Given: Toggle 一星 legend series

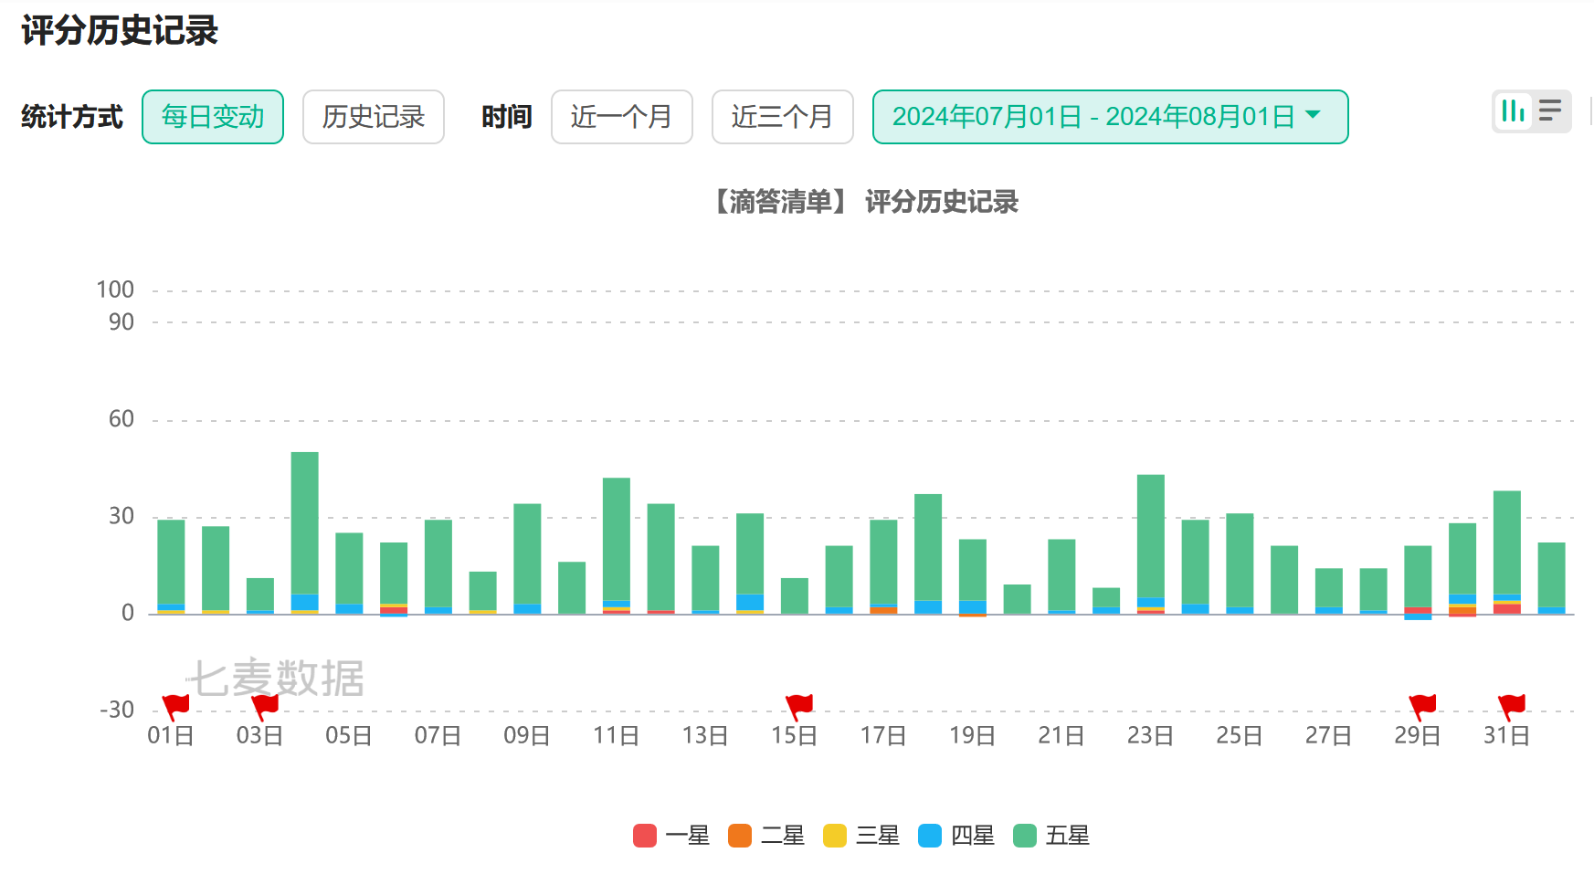Looking at the screenshot, I should coord(671,836).
